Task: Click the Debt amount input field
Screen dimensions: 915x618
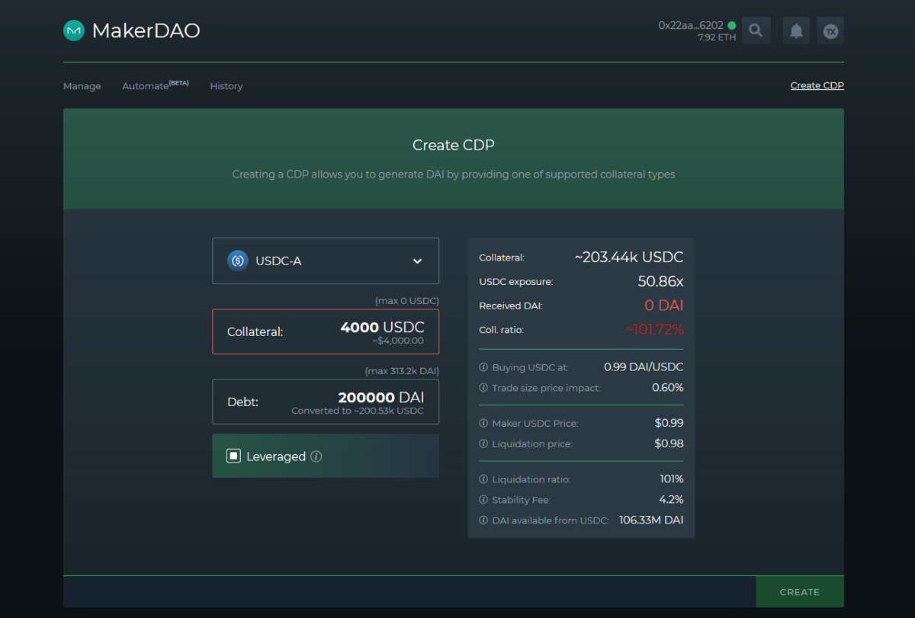Action: (x=326, y=402)
